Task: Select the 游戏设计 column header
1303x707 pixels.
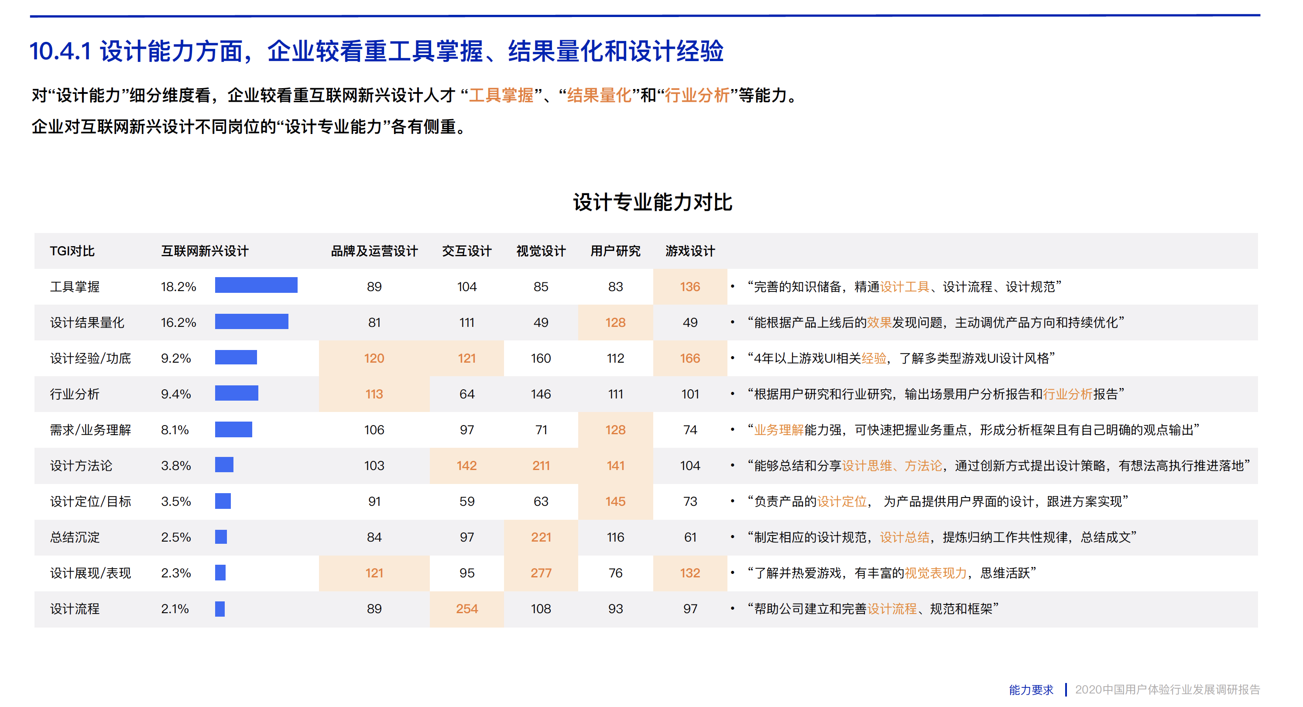Action: click(690, 251)
